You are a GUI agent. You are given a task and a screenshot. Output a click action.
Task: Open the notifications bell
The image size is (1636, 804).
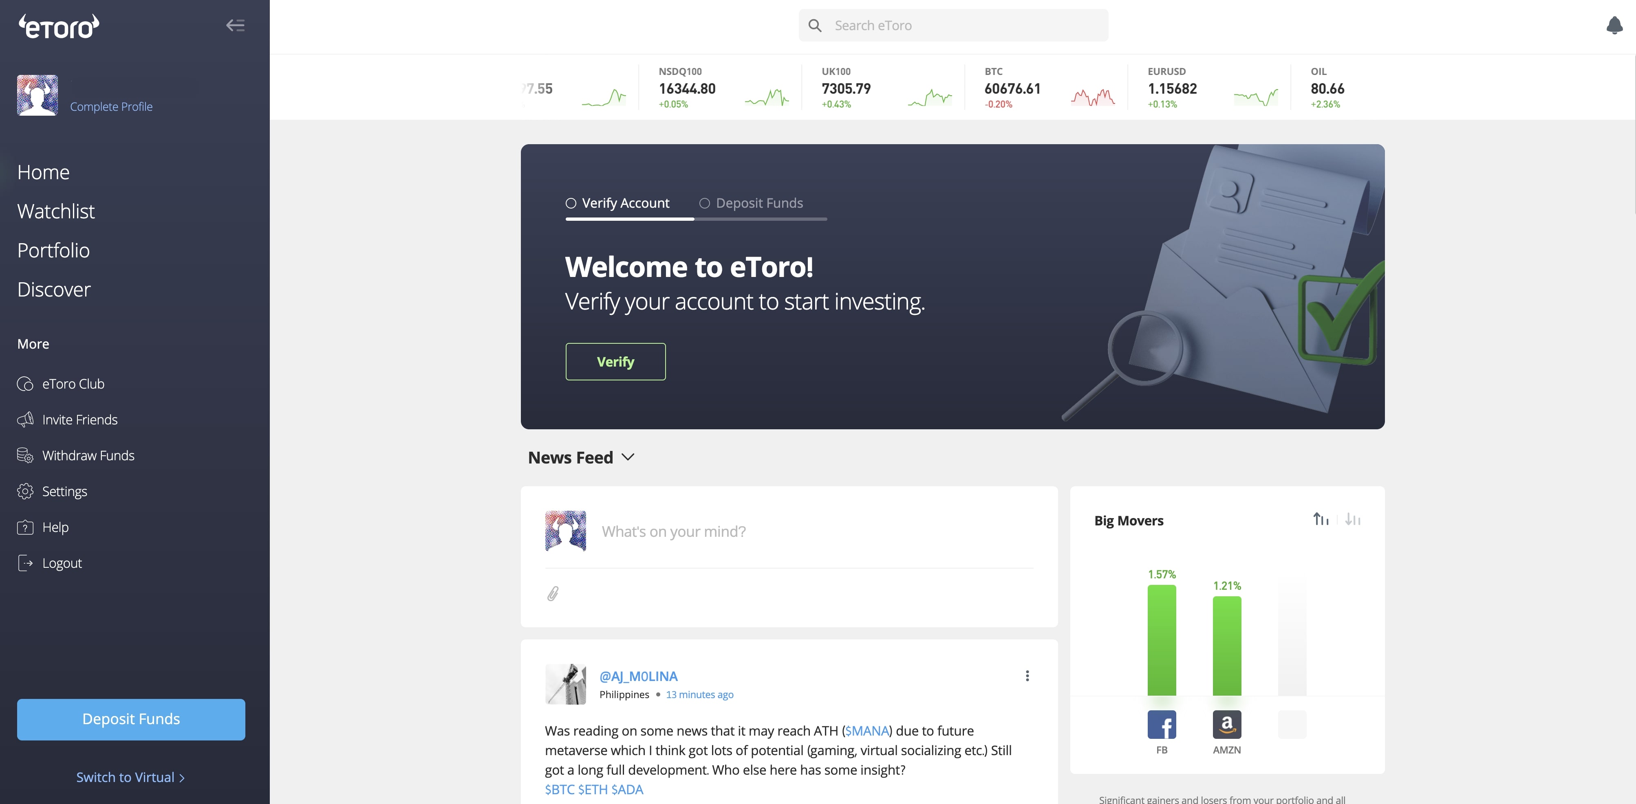[x=1614, y=25]
